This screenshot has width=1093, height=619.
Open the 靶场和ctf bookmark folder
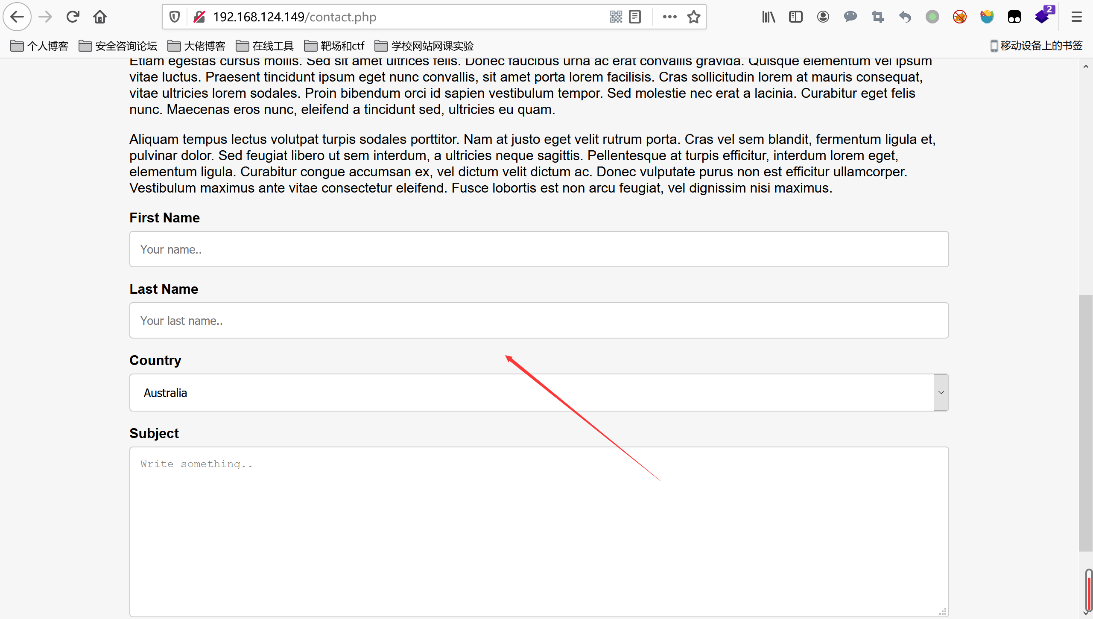tap(334, 46)
